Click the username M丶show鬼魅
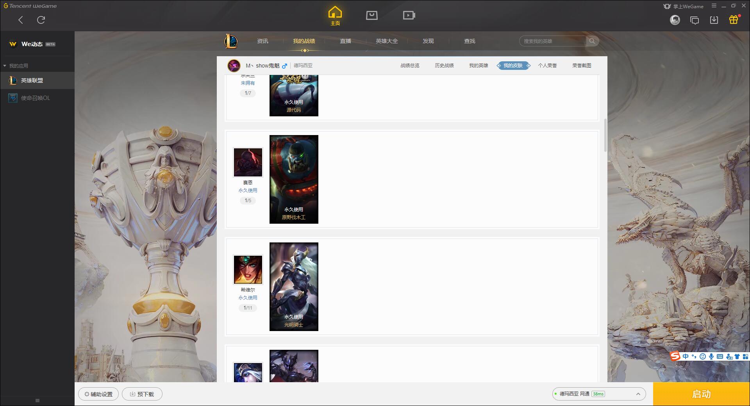This screenshot has width=750, height=406. (x=262, y=66)
